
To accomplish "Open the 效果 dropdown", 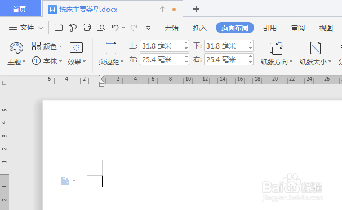I will [x=76, y=62].
